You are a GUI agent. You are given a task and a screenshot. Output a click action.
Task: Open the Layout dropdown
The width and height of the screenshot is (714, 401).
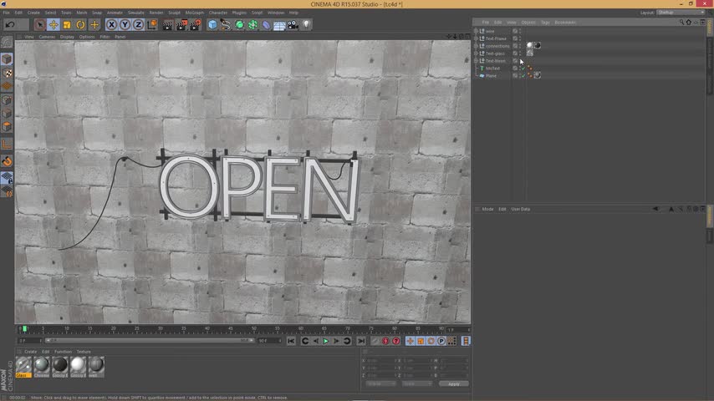tap(679, 13)
